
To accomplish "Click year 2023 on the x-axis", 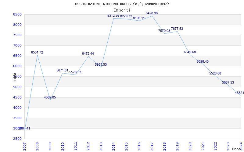I will pyautogui.click(x=228, y=147).
